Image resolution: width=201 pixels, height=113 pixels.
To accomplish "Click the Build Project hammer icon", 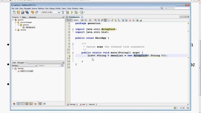I will [x=63, y=12].
